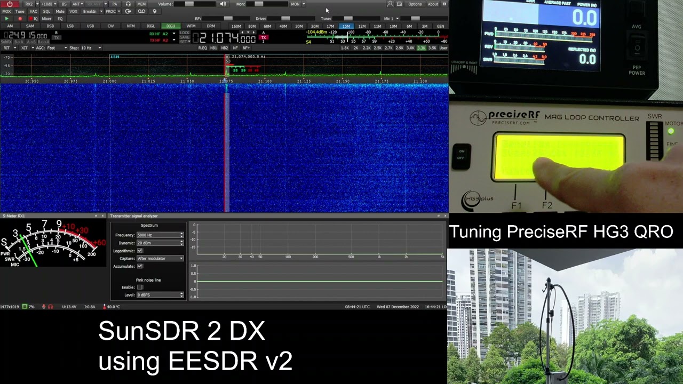Open the Capture After modulator dropdown
Image resolution: width=683 pixels, height=384 pixels.
[160, 259]
